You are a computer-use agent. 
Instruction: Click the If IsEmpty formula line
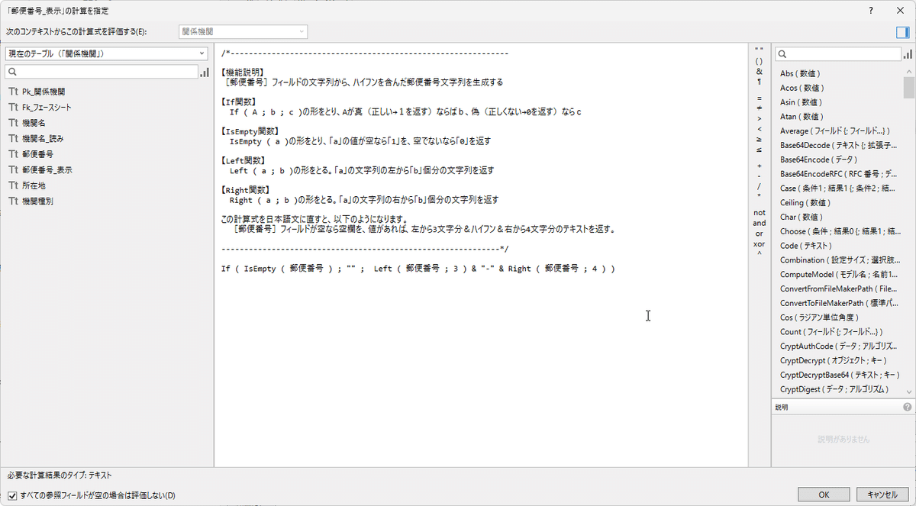[x=418, y=269]
